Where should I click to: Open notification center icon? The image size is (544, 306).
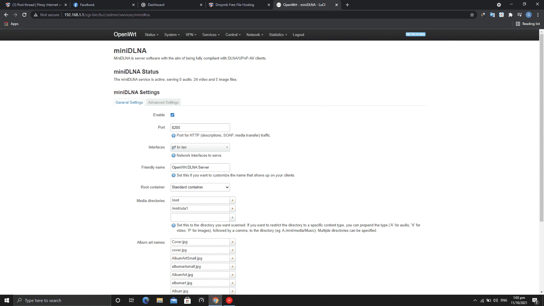tap(535, 301)
